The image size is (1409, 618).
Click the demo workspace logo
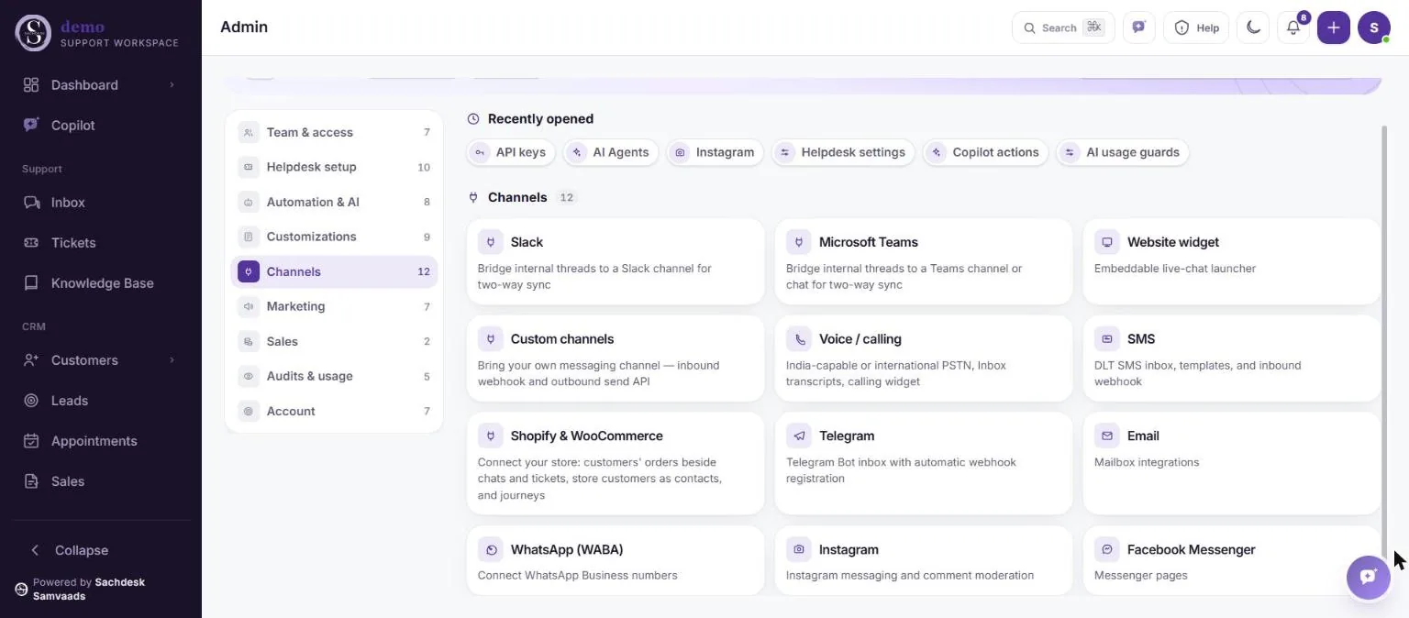(33, 32)
